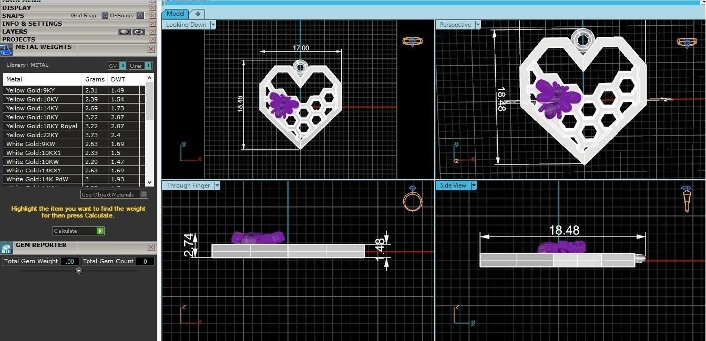Select the Model tab

(x=176, y=14)
